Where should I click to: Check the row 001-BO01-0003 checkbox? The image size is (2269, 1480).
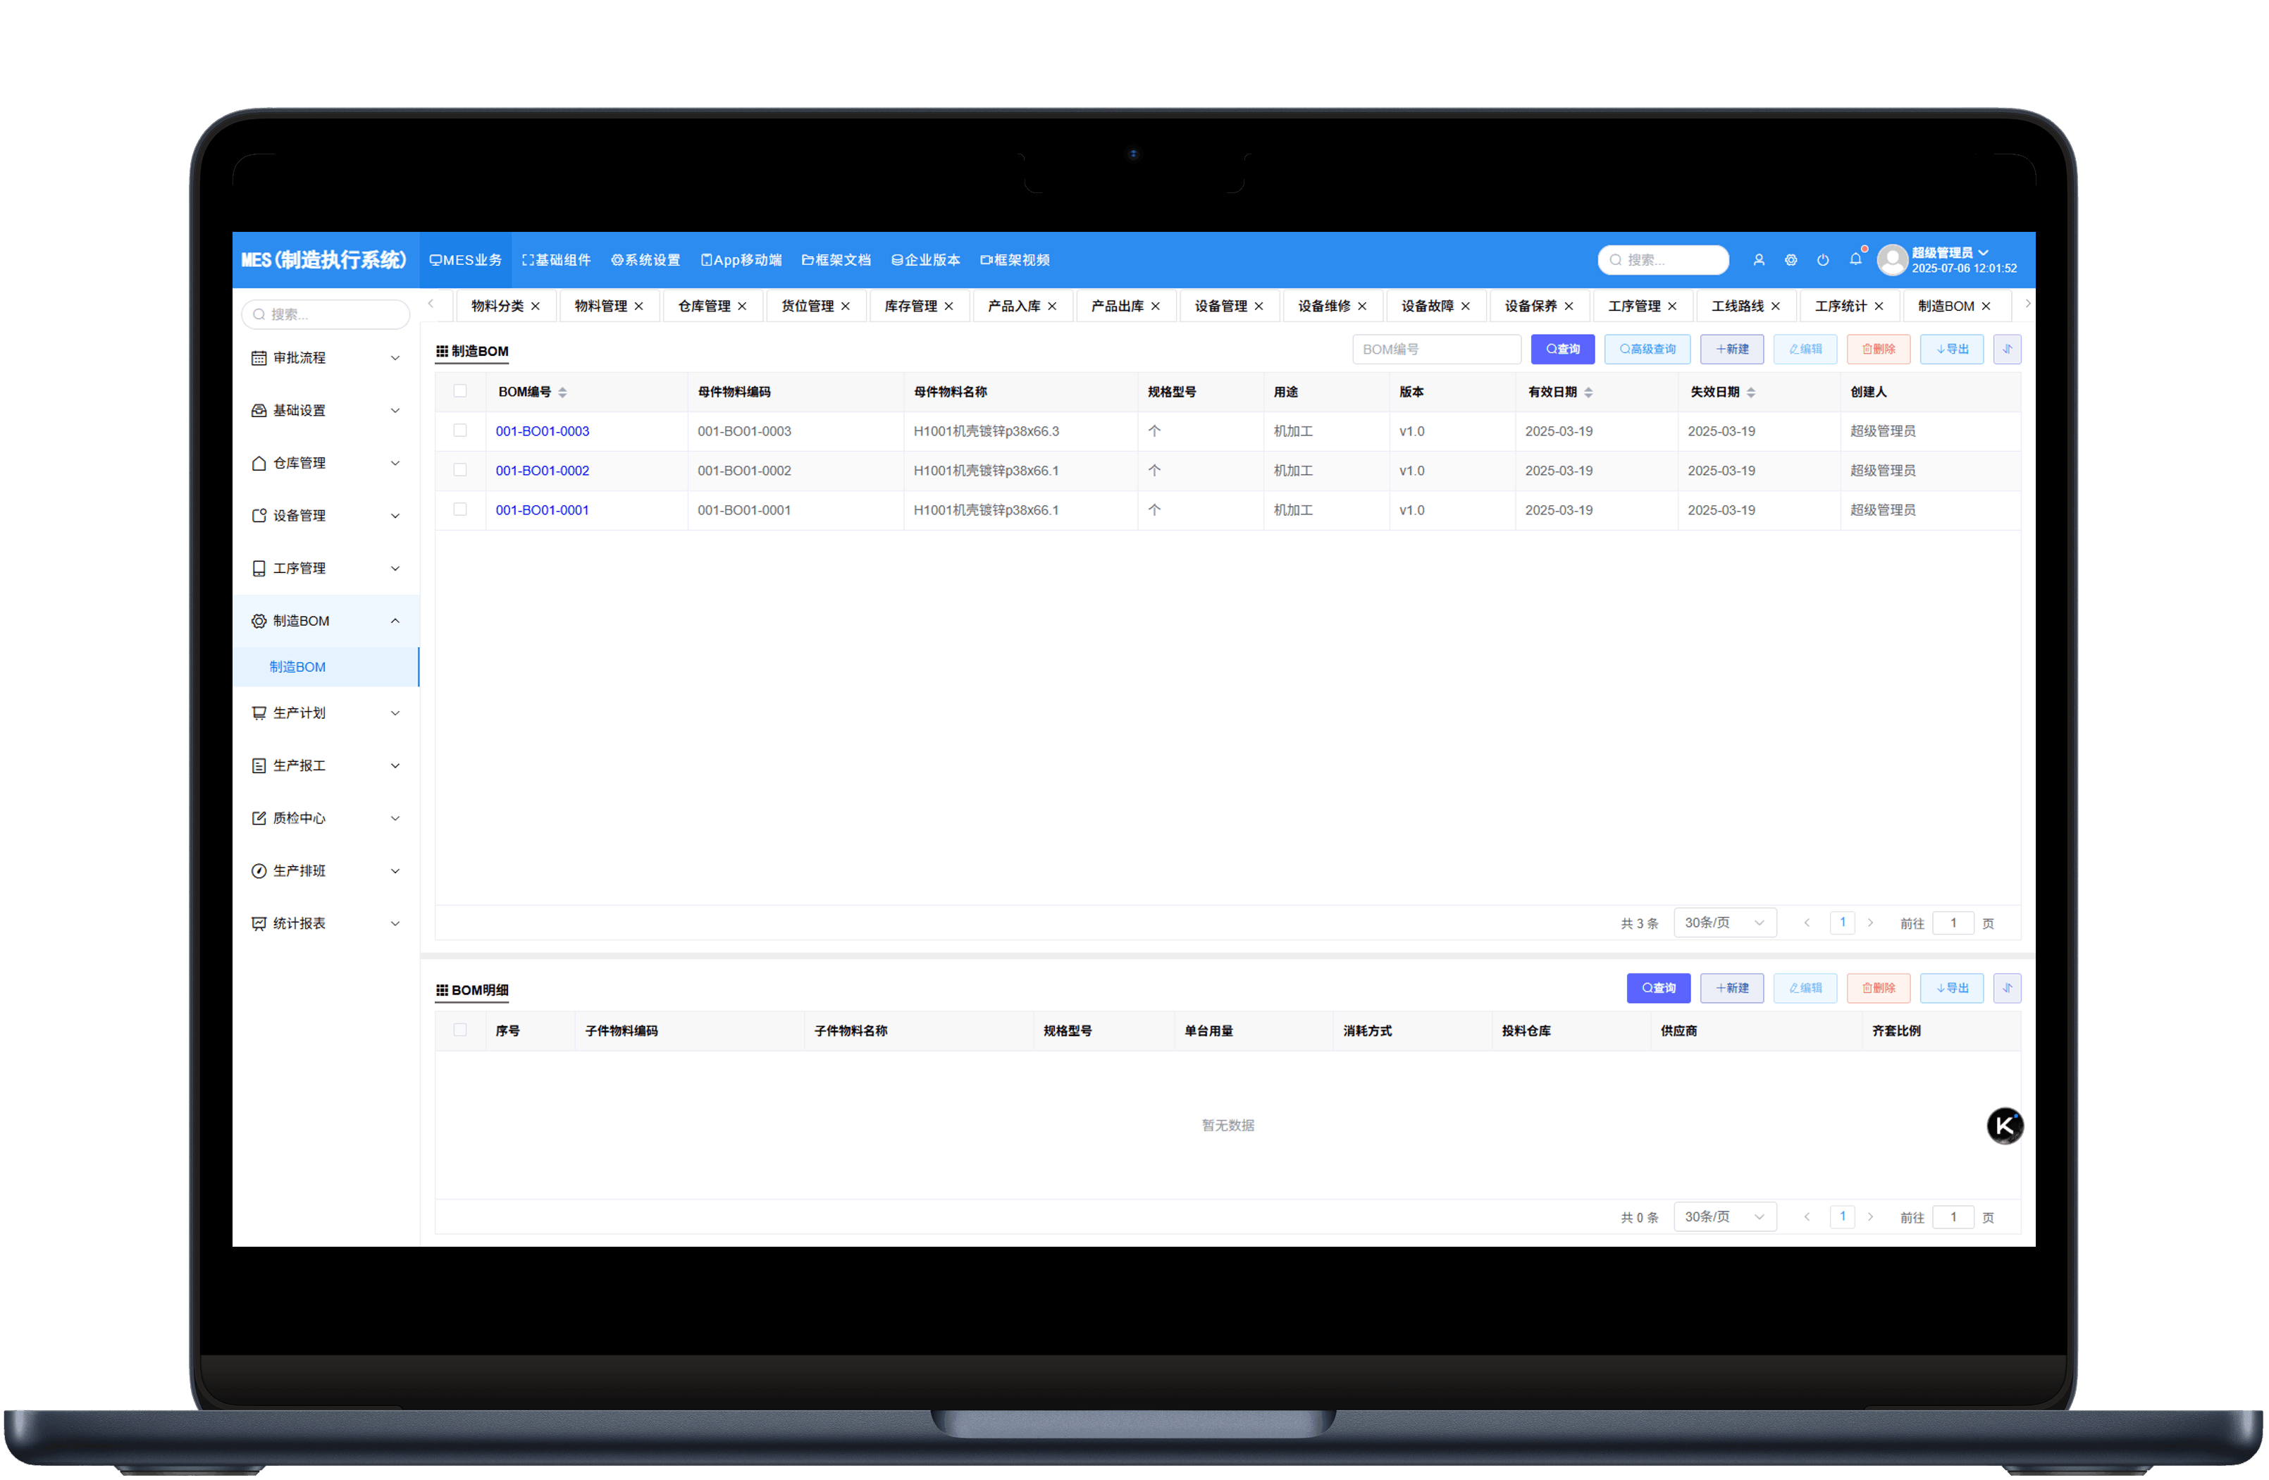point(460,430)
